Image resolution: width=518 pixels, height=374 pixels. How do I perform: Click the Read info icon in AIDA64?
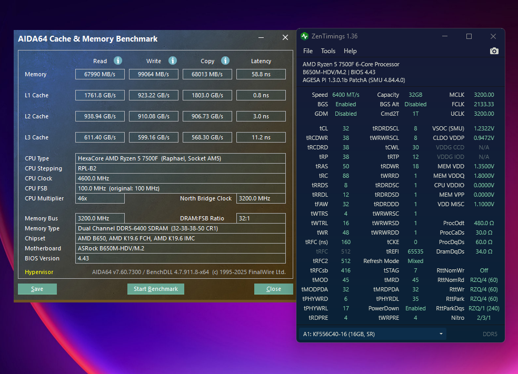click(118, 60)
